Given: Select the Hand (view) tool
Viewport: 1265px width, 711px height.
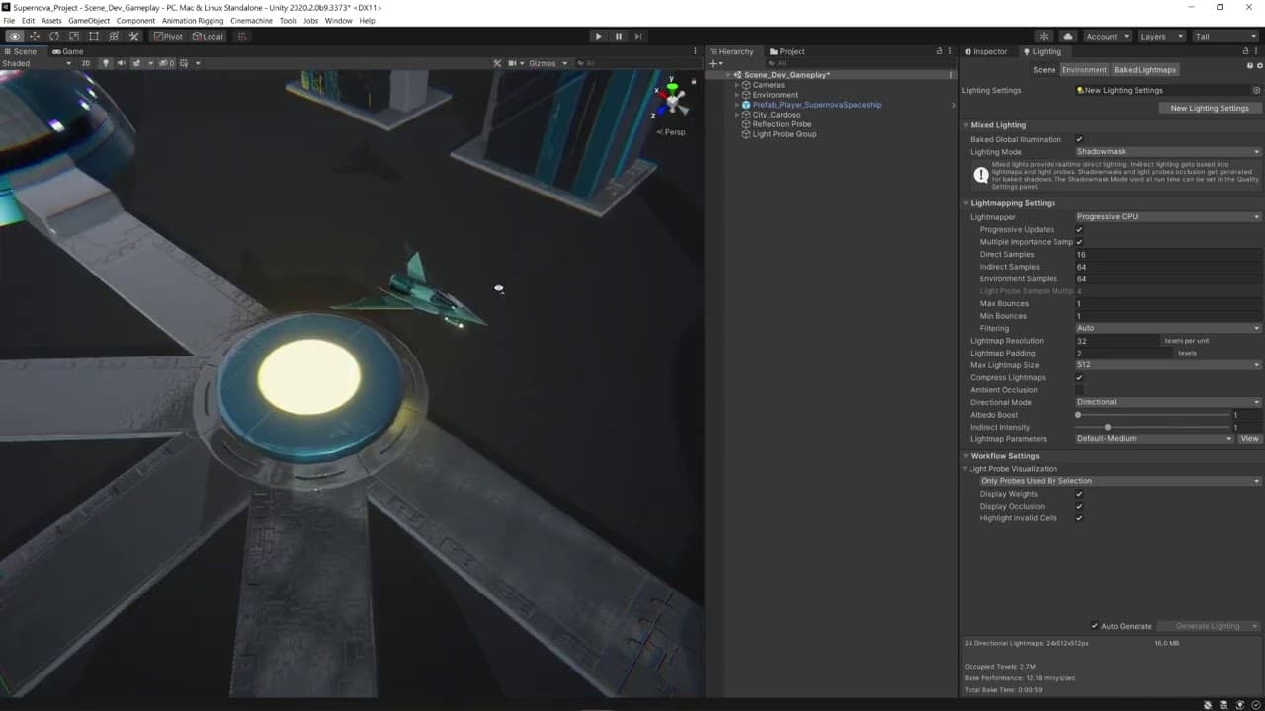Looking at the screenshot, I should point(15,36).
